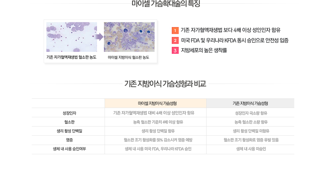
Task: Open the right 마이셀 지방이식 microscope image
Action: (x=129, y=37)
